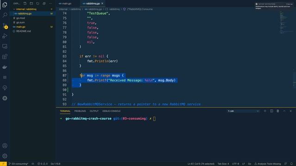Change the 'Tab Size: 4' indentation setting

coord(223,164)
